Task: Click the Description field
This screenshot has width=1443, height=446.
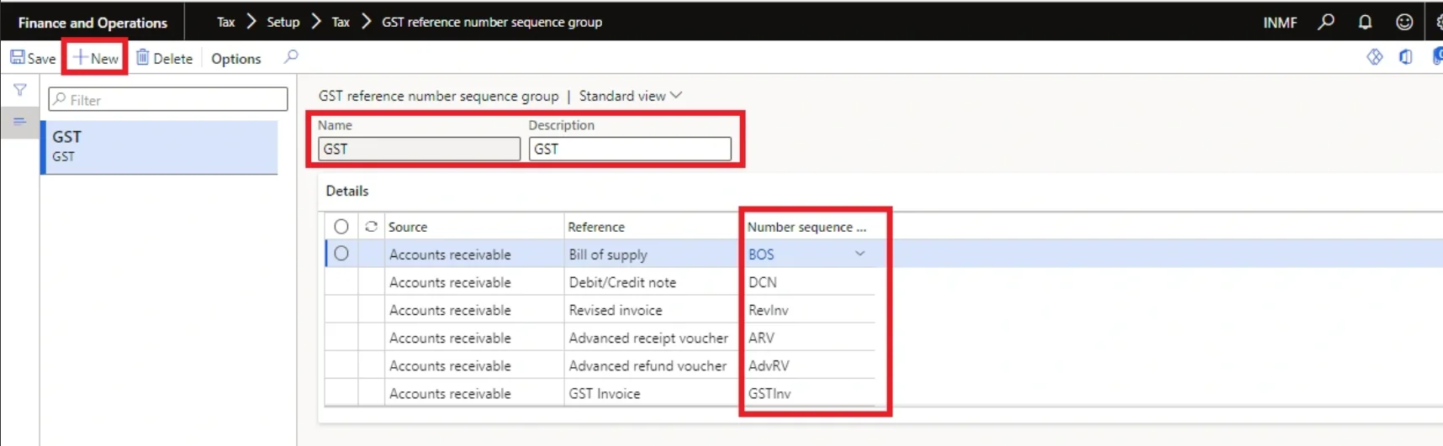Action: tap(630, 149)
